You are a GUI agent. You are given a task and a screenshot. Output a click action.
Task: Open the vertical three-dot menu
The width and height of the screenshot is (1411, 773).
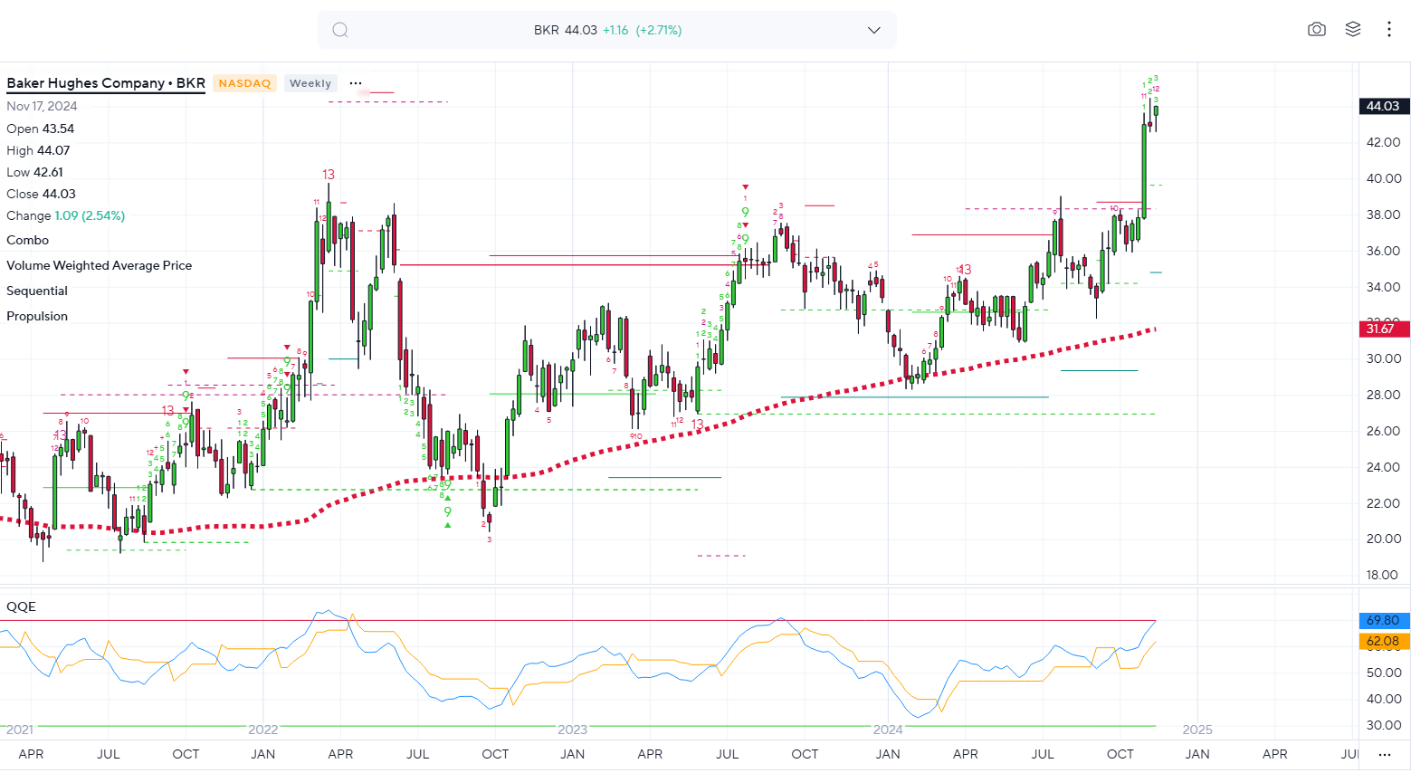pyautogui.click(x=1388, y=30)
